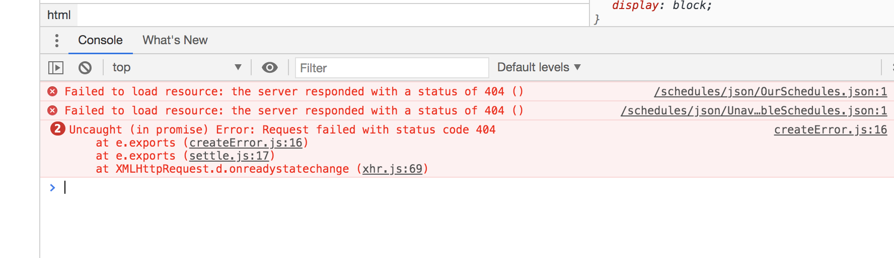Open createError.js:16 link on the right
894x258 pixels.
[x=831, y=130]
